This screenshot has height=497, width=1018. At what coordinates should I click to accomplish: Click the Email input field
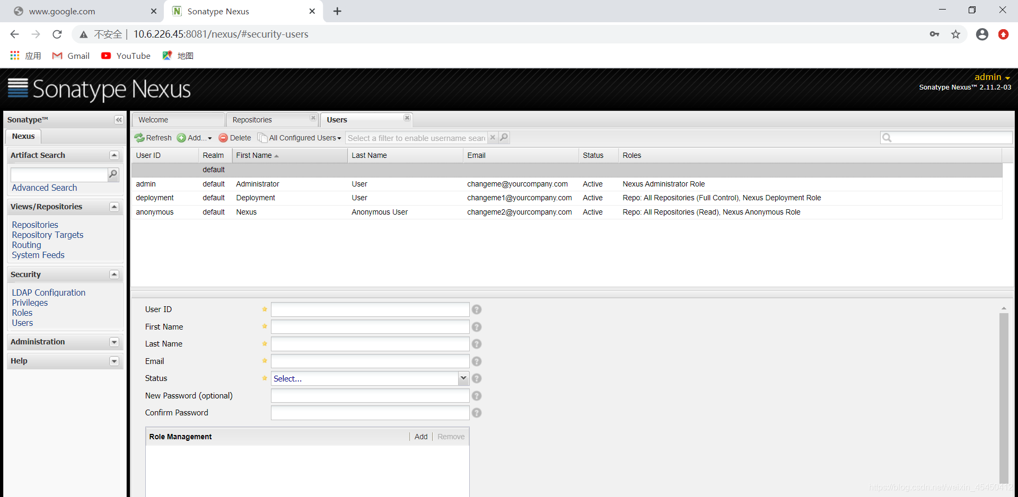[x=370, y=361]
